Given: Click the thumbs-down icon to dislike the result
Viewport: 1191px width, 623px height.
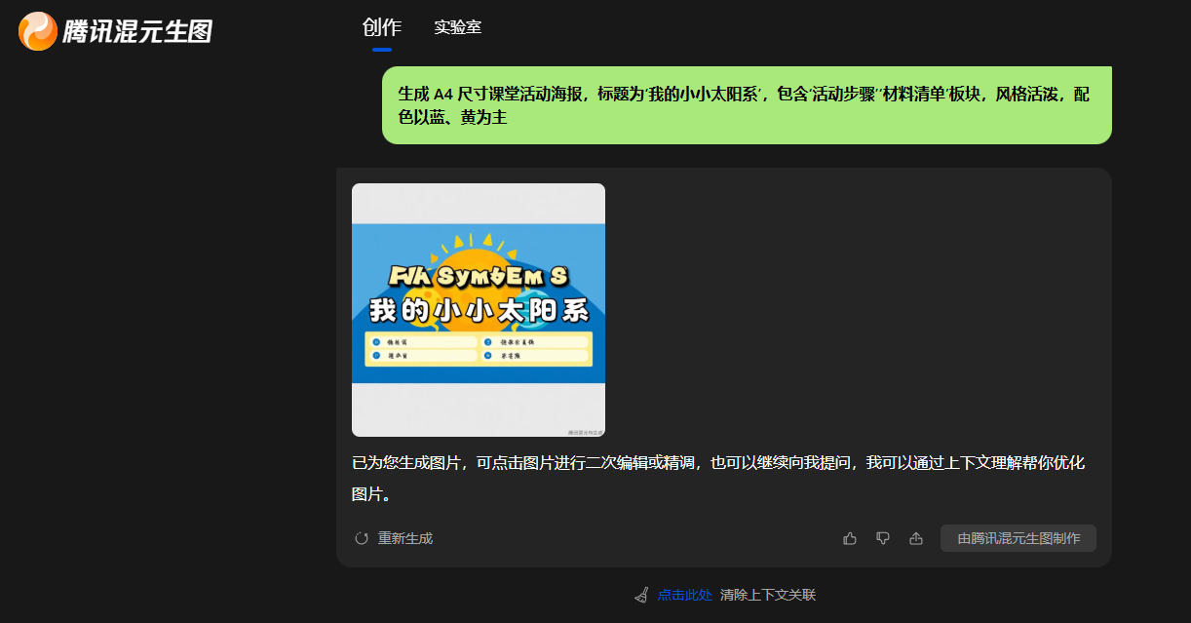Looking at the screenshot, I should click(x=883, y=537).
